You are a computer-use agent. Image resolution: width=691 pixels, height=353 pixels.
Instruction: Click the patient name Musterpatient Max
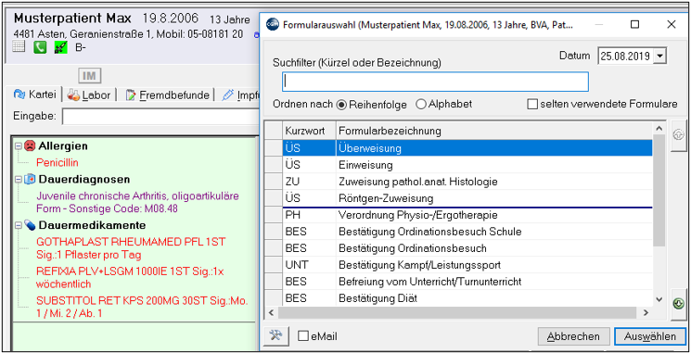pyautogui.click(x=72, y=19)
